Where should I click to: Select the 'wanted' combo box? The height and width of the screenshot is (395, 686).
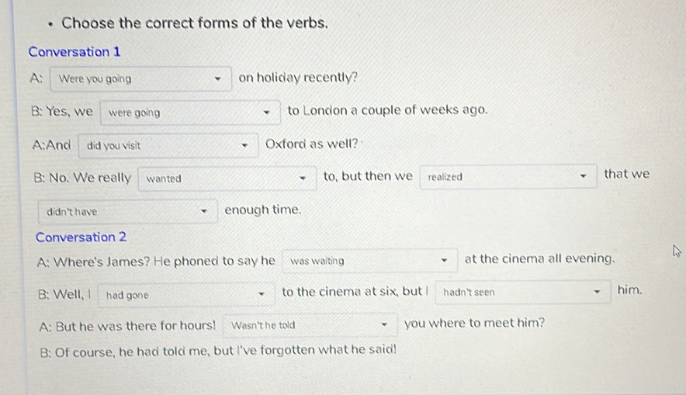point(227,178)
